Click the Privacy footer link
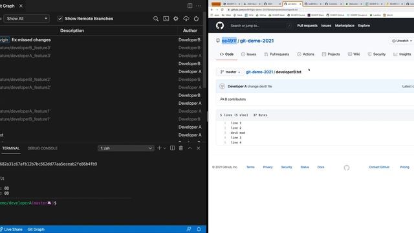 (x=268, y=167)
